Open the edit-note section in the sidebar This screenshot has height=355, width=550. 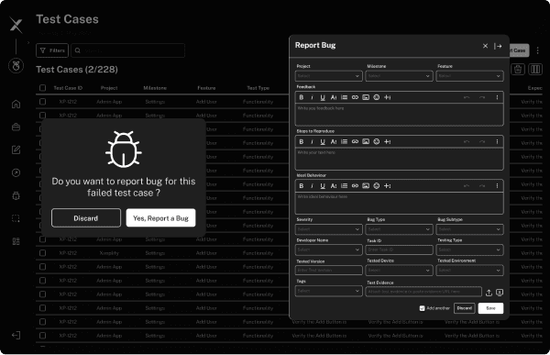click(x=16, y=150)
